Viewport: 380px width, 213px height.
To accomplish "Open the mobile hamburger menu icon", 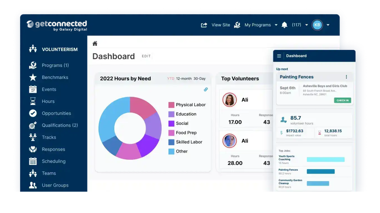I will click(279, 56).
